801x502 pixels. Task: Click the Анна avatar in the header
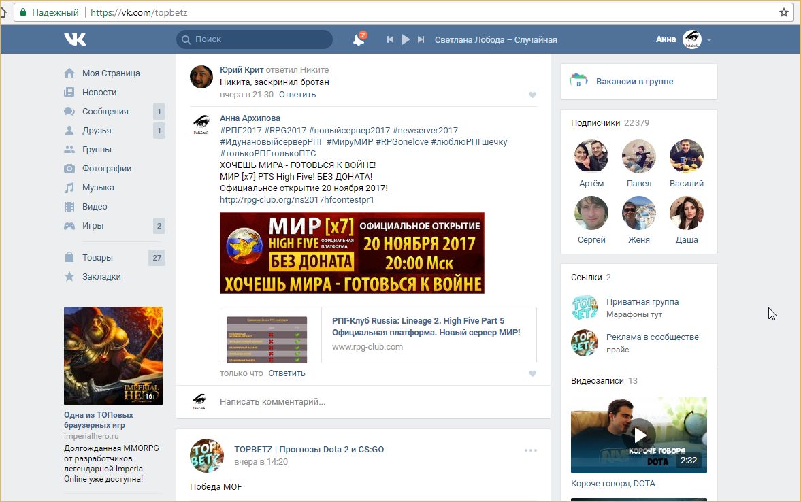(x=692, y=39)
